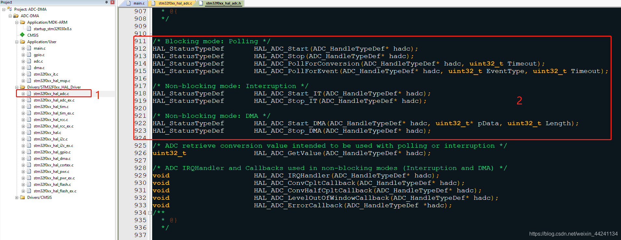Click the file icon beside stm32f0xx_hal_rcc.c

[x=29, y=119]
